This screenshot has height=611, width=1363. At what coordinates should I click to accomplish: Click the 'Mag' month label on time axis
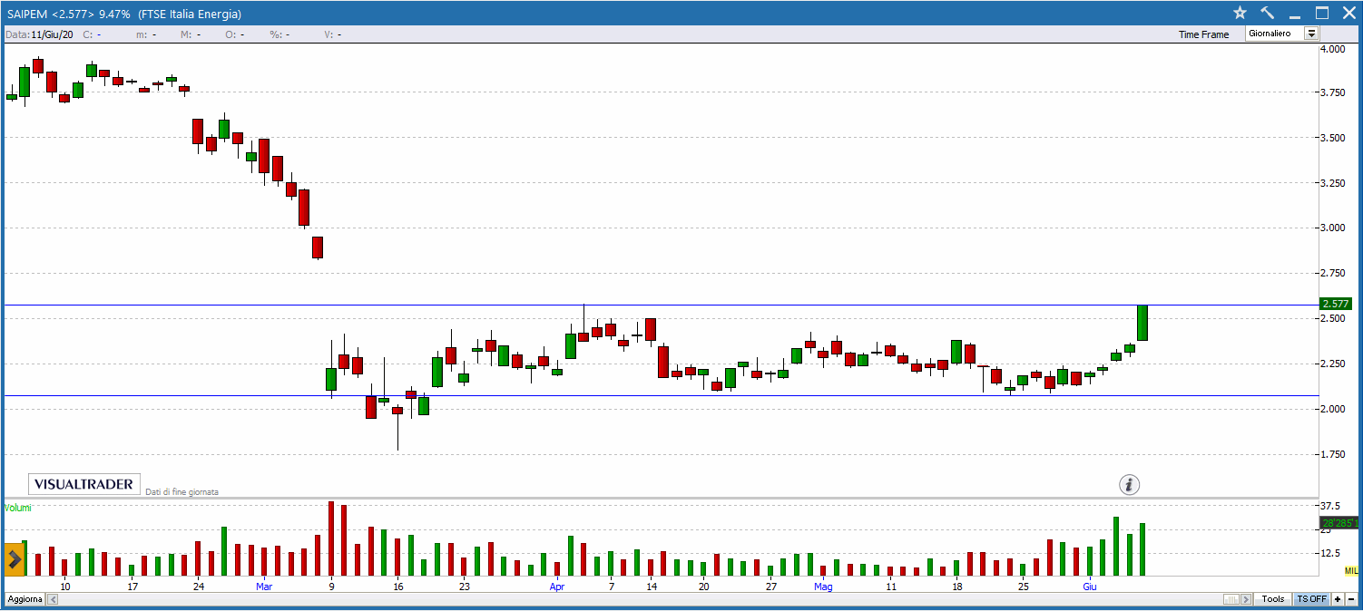823,587
